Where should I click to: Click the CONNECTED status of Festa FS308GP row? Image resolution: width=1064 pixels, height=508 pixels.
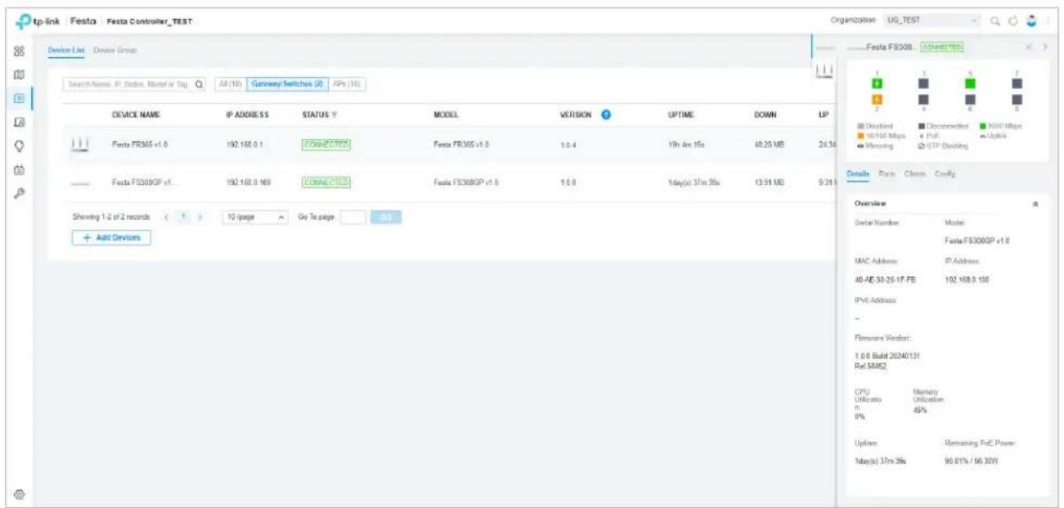pyautogui.click(x=325, y=182)
